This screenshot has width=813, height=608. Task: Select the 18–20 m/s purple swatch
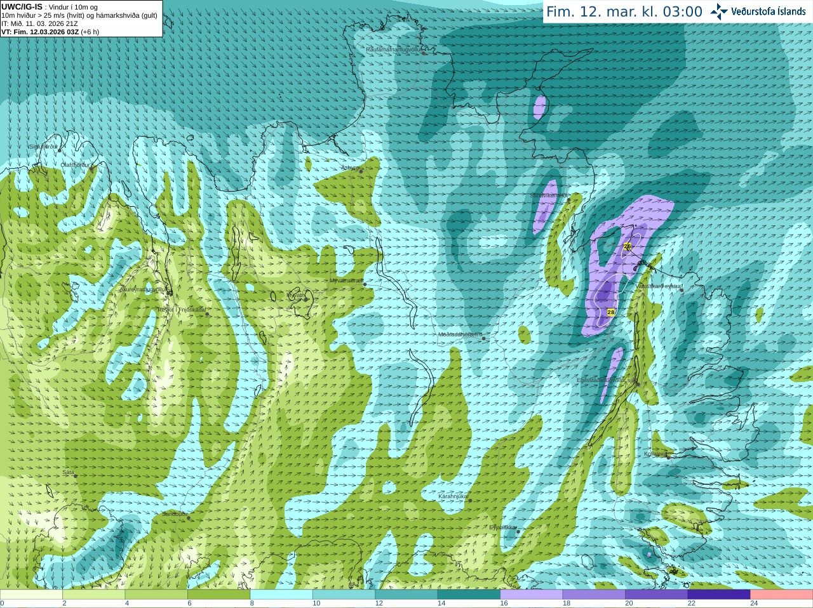point(594,595)
